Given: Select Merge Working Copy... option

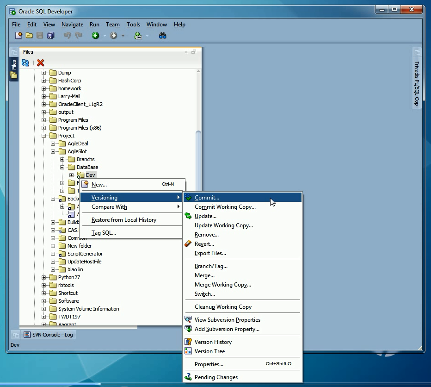Looking at the screenshot, I should [243, 285].
